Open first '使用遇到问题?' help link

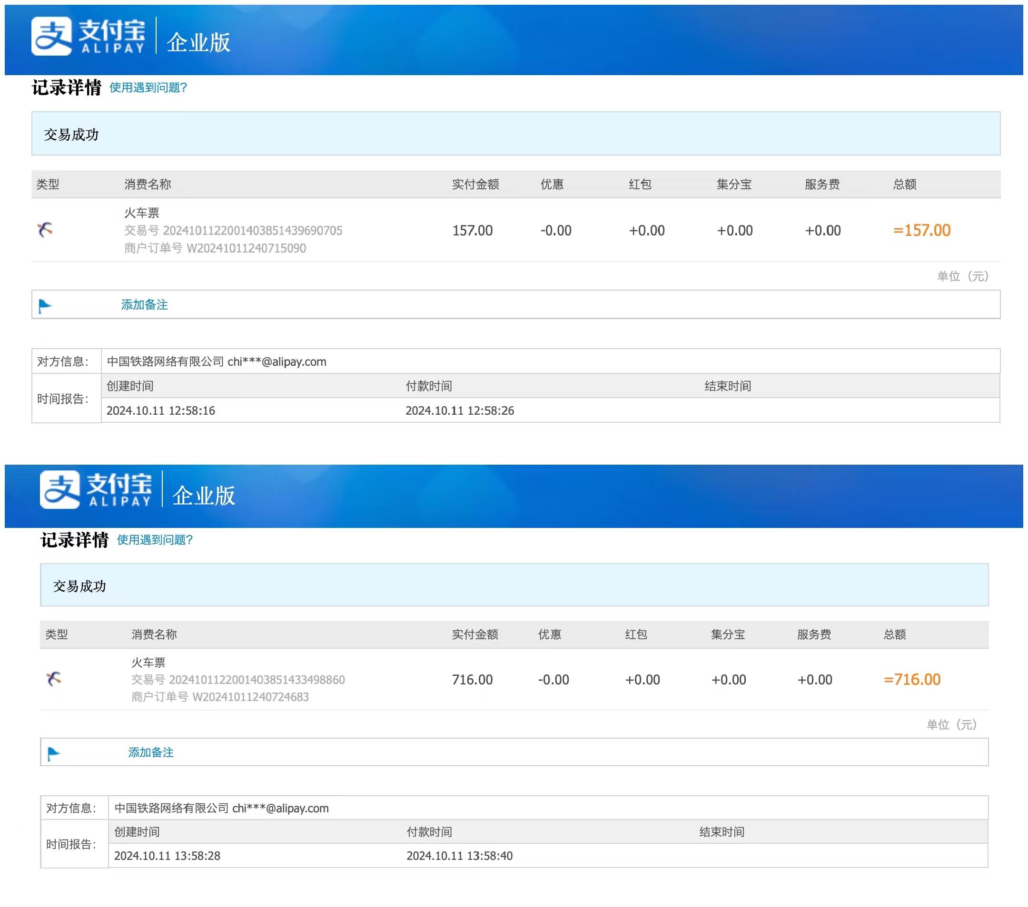[x=148, y=88]
